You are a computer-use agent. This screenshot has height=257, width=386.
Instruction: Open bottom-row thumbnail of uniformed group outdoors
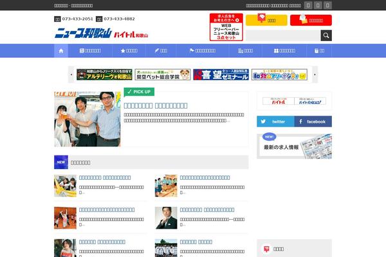coord(166,248)
